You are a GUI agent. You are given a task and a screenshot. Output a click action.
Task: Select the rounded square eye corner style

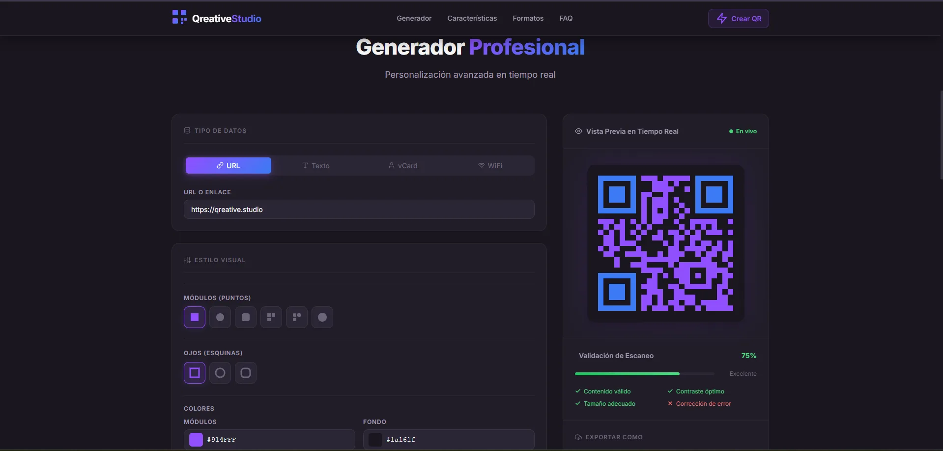pos(246,373)
